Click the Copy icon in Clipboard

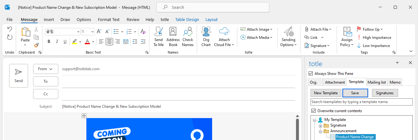point(36,37)
